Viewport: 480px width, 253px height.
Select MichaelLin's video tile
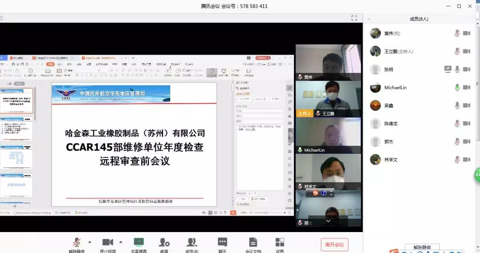coord(328,135)
